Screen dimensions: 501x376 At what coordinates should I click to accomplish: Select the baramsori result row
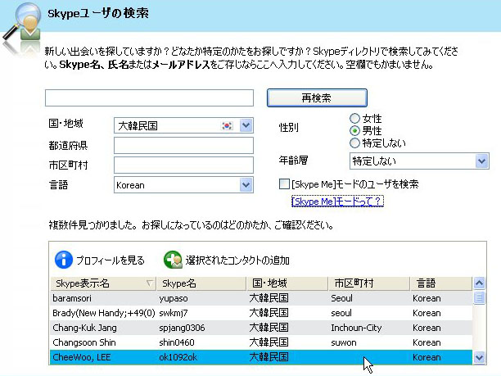261,298
